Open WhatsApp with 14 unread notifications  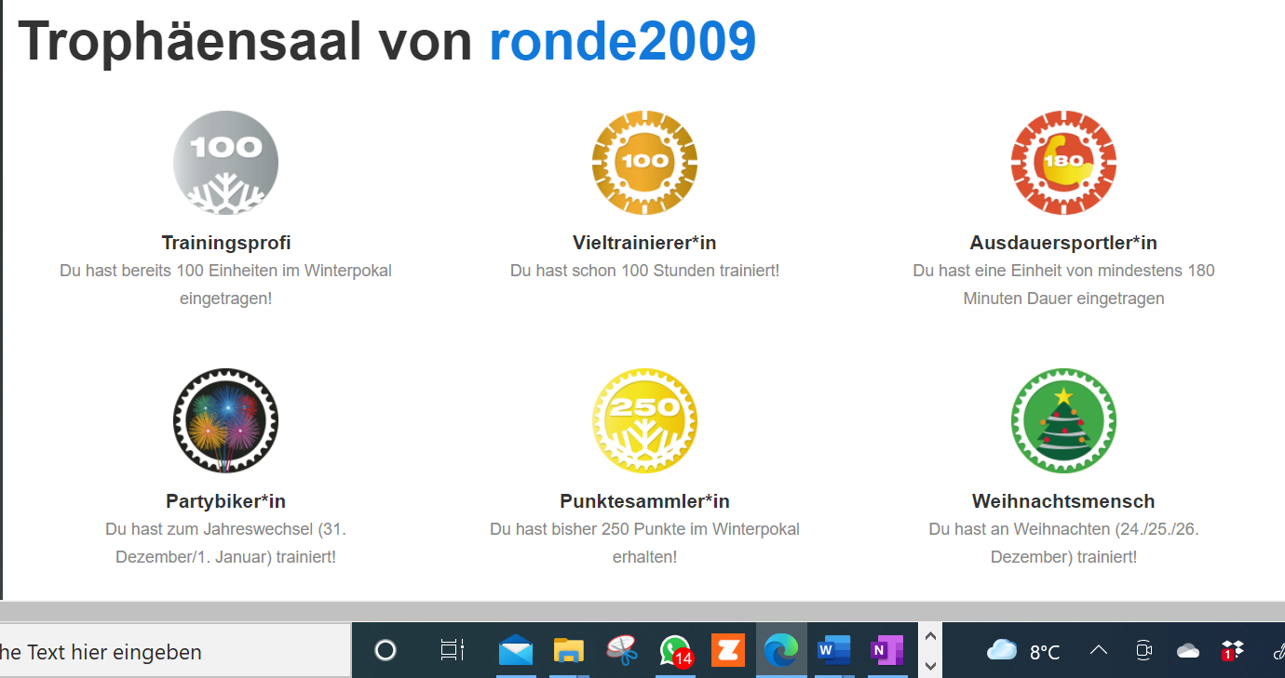point(675,651)
